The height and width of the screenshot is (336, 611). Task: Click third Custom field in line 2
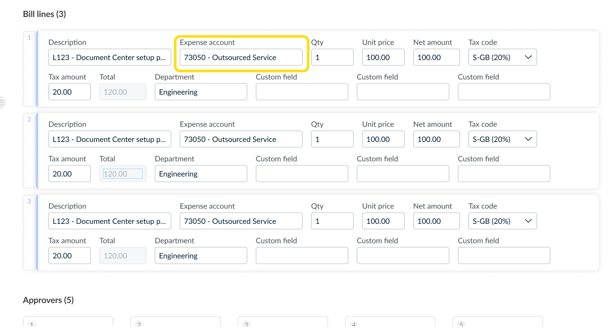click(x=504, y=174)
